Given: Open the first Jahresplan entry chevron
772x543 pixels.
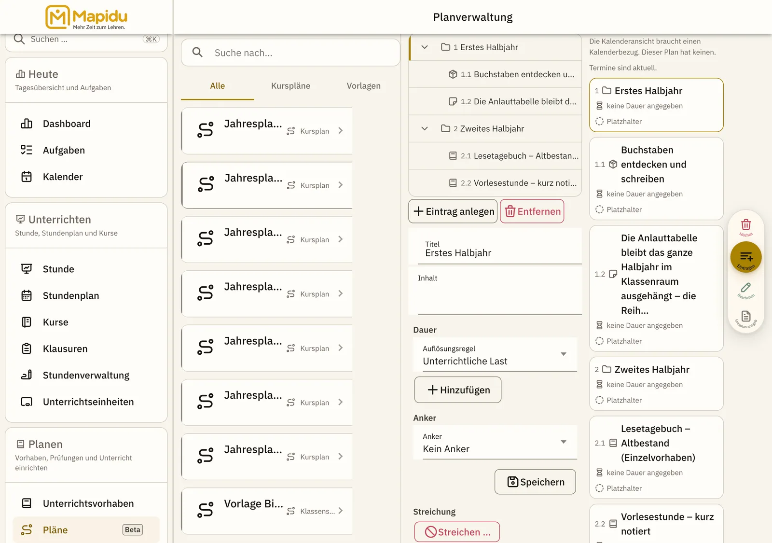Looking at the screenshot, I should point(341,131).
